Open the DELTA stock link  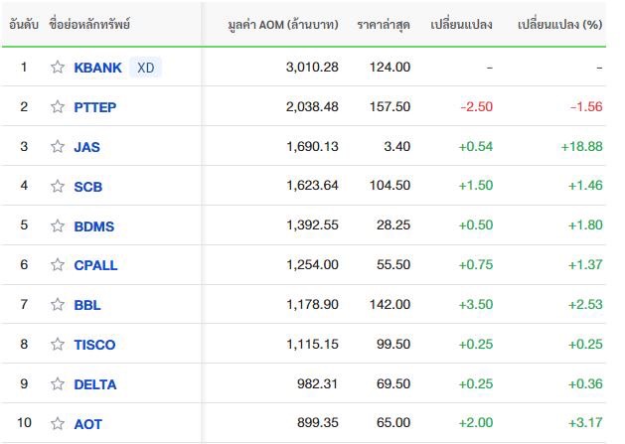coord(94,384)
